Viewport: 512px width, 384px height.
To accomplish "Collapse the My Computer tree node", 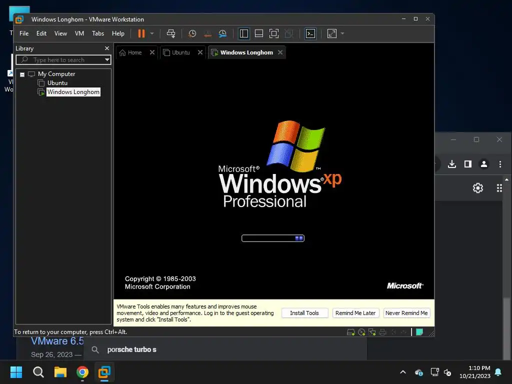I will (x=22, y=74).
